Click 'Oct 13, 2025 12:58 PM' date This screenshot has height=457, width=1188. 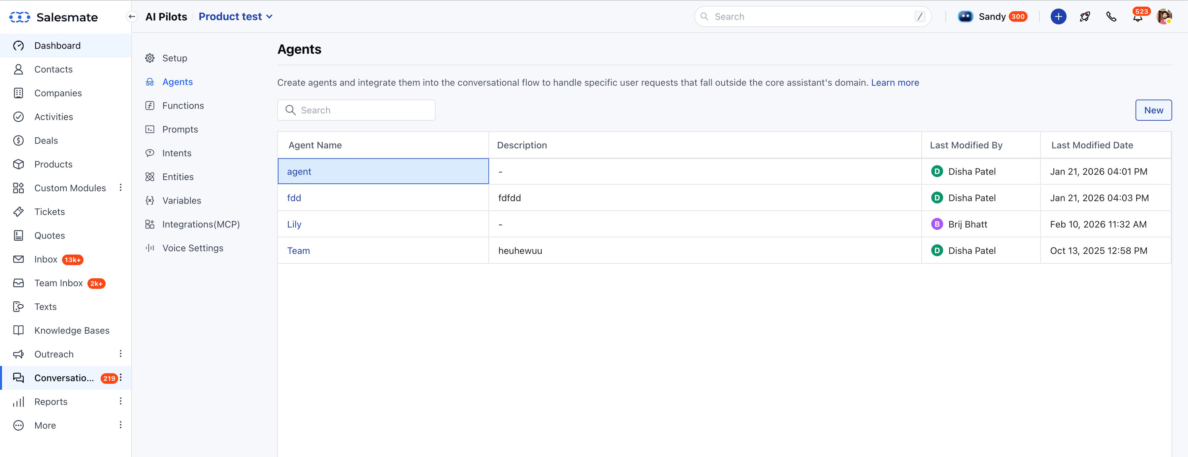click(x=1099, y=251)
